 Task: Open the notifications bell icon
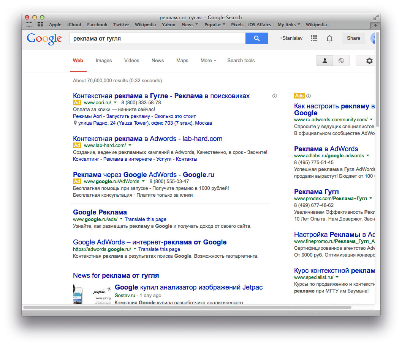[x=329, y=38]
